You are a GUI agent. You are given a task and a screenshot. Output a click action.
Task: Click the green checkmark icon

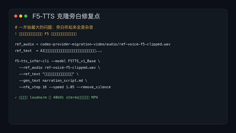[x=16, y=98]
